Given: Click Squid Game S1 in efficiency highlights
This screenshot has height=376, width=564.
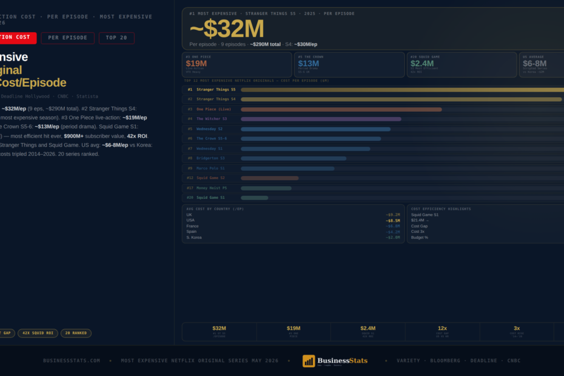Looking at the screenshot, I should click(425, 215).
